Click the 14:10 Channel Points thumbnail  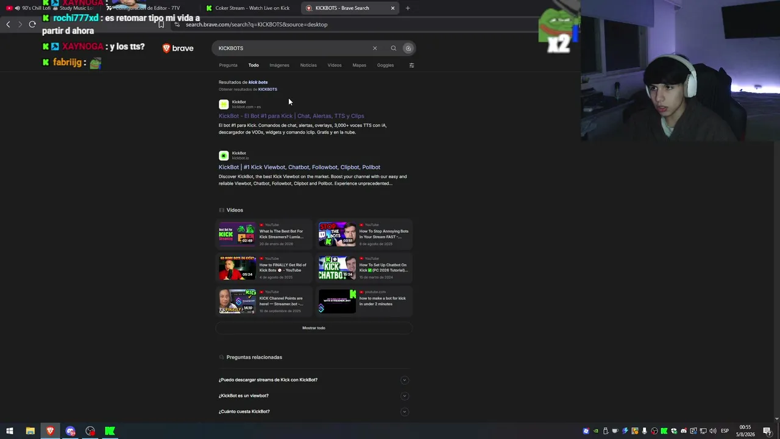click(x=237, y=301)
